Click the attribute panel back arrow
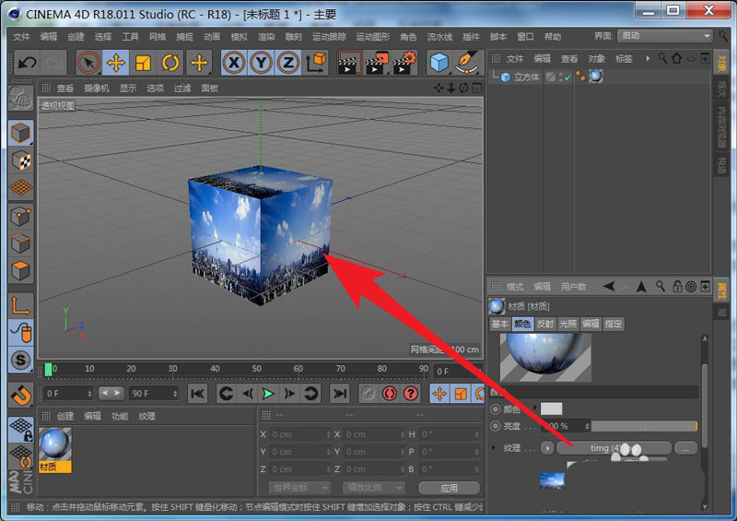Screen dimensions: 737x521 [609, 286]
